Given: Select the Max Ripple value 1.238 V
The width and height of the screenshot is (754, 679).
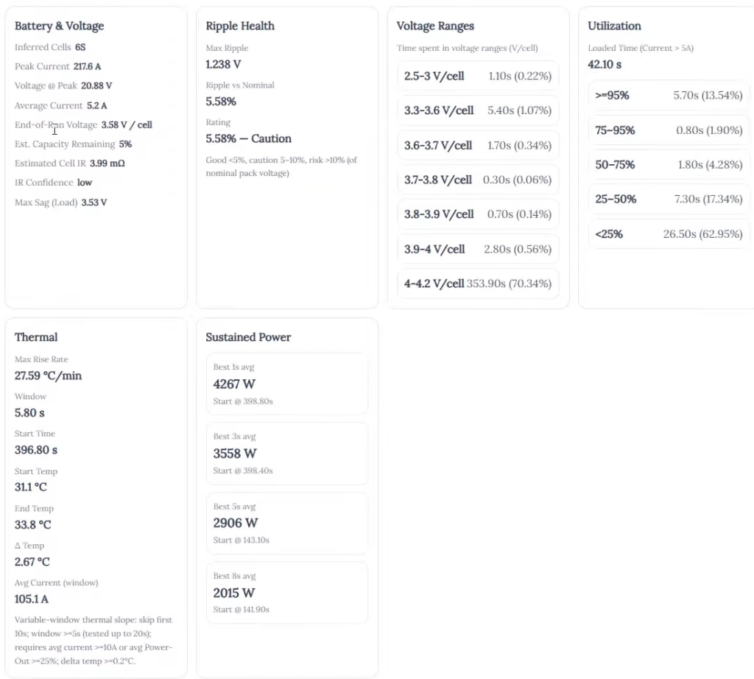Looking at the screenshot, I should 223,64.
